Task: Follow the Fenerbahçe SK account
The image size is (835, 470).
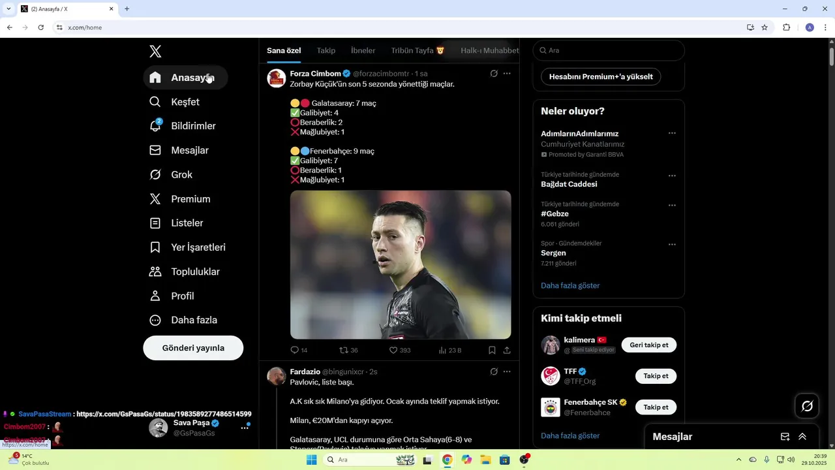Action: (656, 407)
